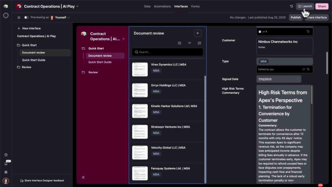Click the Quick Start folder icon in designer sidebar
The image size is (332, 187).
tap(19, 45)
